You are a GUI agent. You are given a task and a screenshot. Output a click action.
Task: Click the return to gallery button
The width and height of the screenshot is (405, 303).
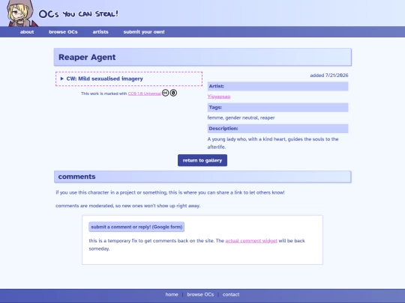[202, 160]
